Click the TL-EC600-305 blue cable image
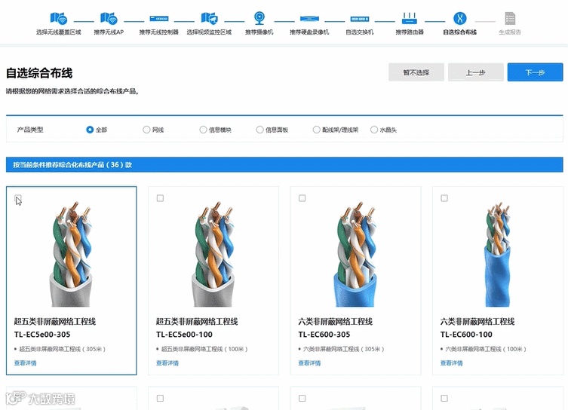This screenshot has width=568, height=410. click(355, 255)
